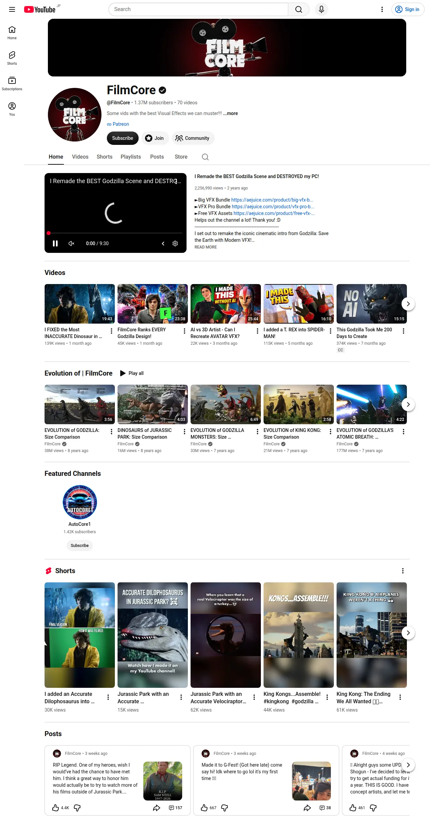Open the Big VFX Bundle link

pos(272,200)
